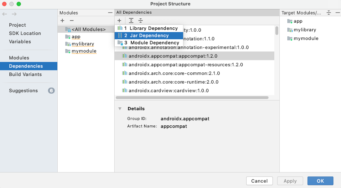Click the horizontal scrollbar under dependencies list
Screen dimensions: 341x188
coord(192,98)
